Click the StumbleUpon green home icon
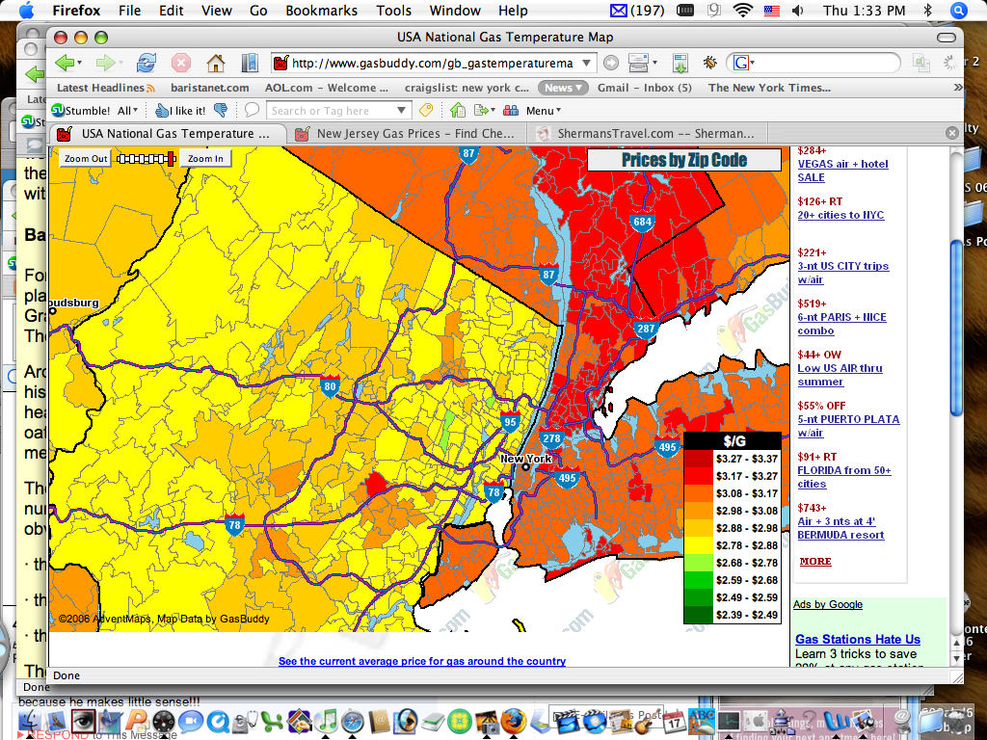Screen dimensions: 987x740 458,111
